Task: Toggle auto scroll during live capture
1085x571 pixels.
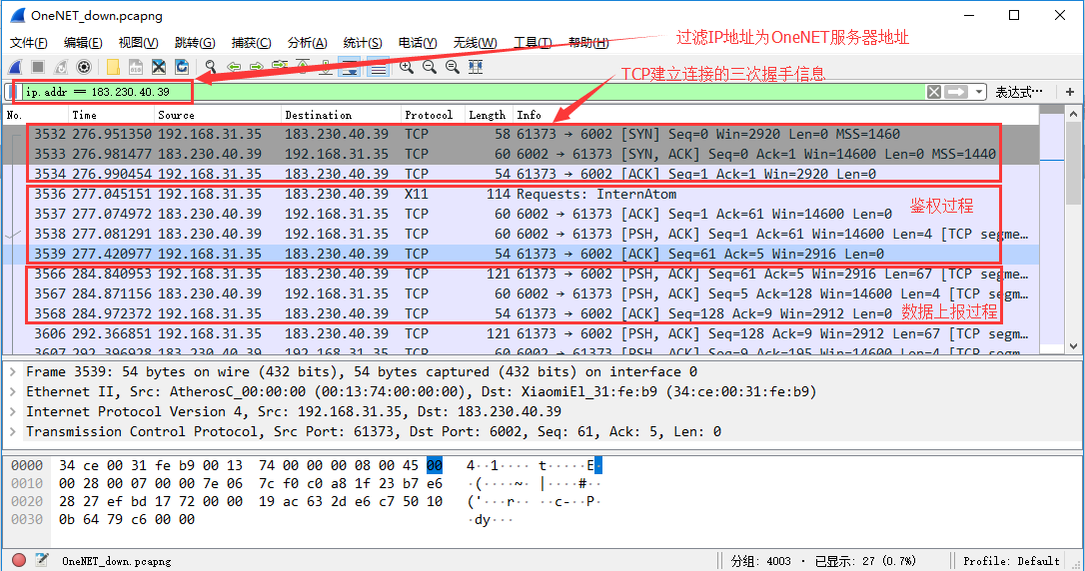Action: (350, 67)
